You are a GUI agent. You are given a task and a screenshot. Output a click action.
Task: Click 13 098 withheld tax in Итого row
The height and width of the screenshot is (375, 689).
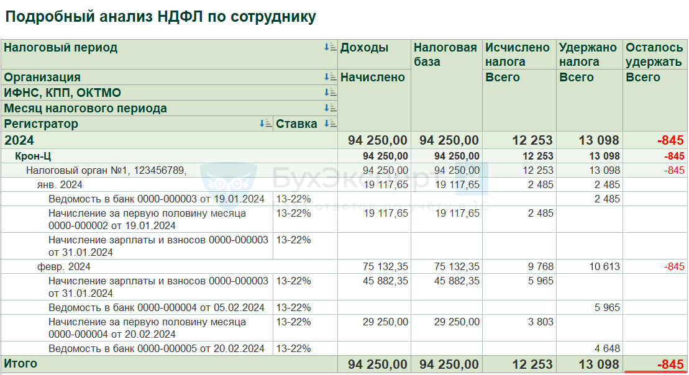tap(599, 364)
